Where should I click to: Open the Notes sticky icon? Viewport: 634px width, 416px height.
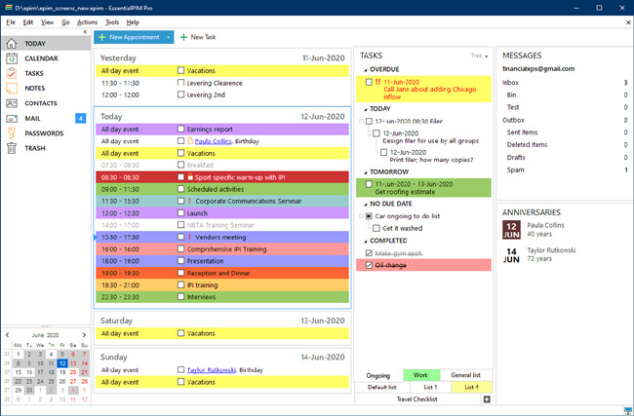(x=12, y=88)
